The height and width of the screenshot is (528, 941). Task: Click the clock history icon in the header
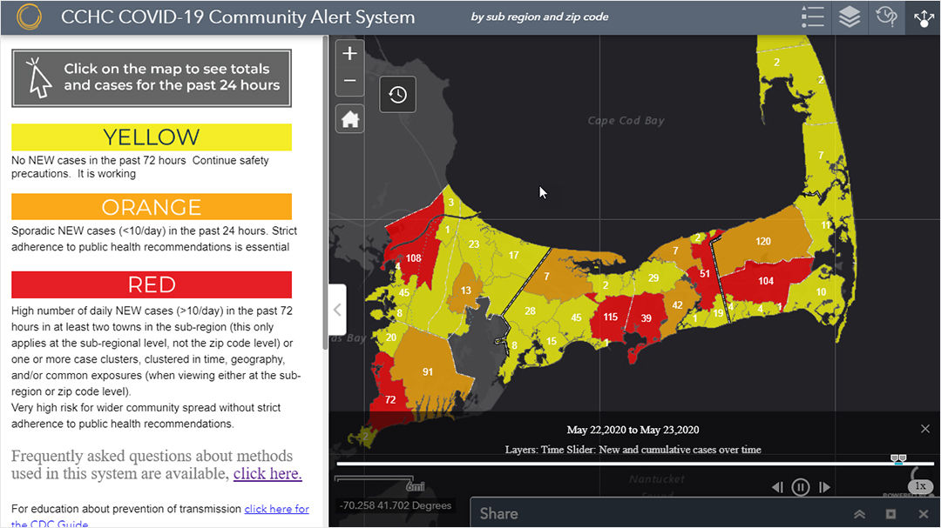point(886,17)
